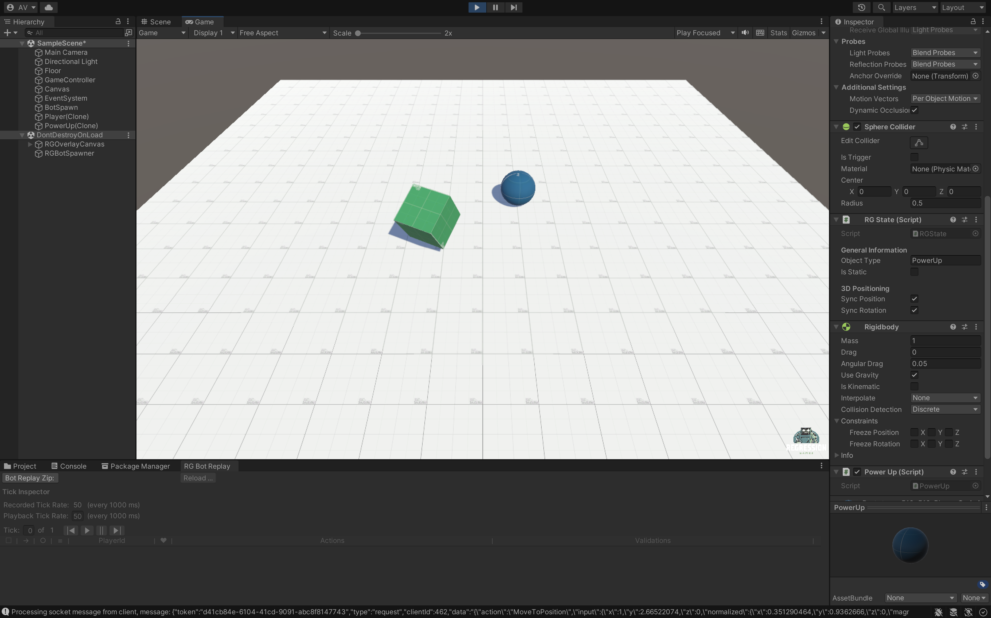991x618 pixels.
Task: Switch to the Scene tab
Action: [156, 22]
